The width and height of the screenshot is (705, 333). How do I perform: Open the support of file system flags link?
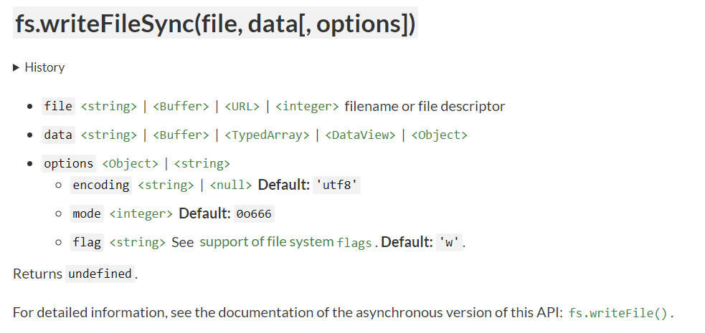[x=285, y=242]
